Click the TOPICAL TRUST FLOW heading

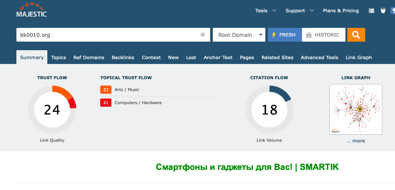click(126, 78)
